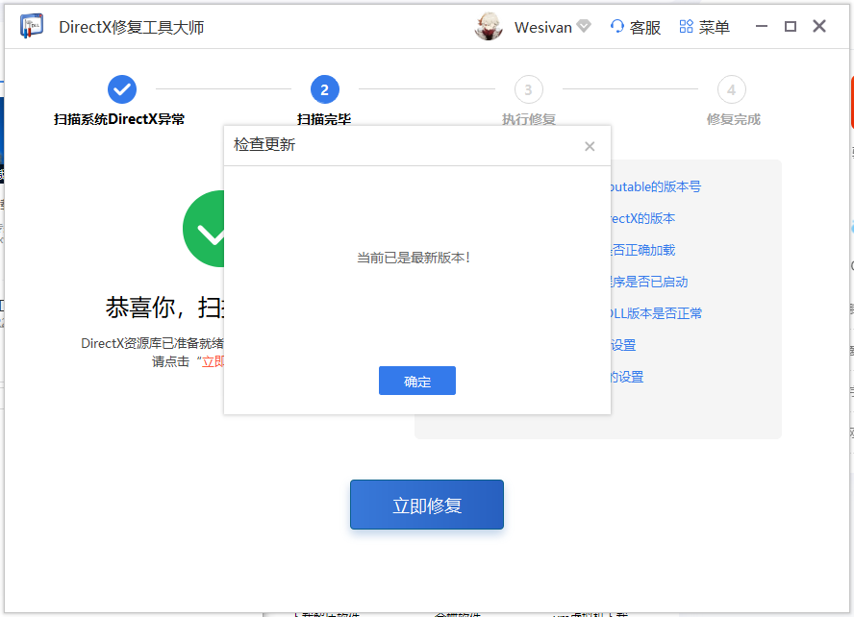Click the green success checkmark icon
The width and height of the screenshot is (854, 617).
coord(203,229)
